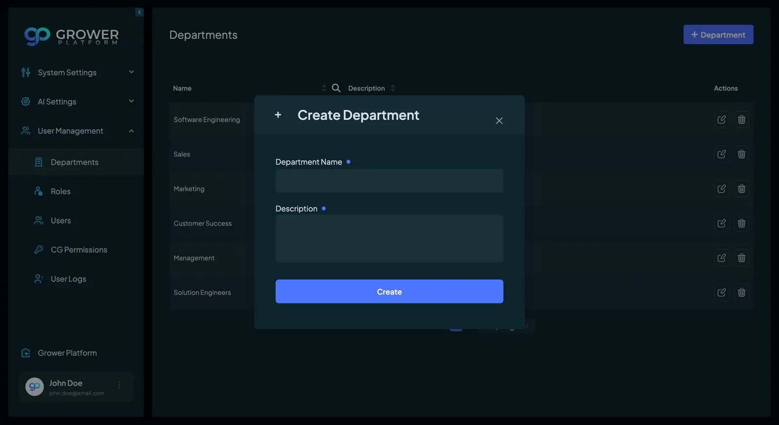
Task: Click John Doe's profile avatar
Action: [35, 387]
